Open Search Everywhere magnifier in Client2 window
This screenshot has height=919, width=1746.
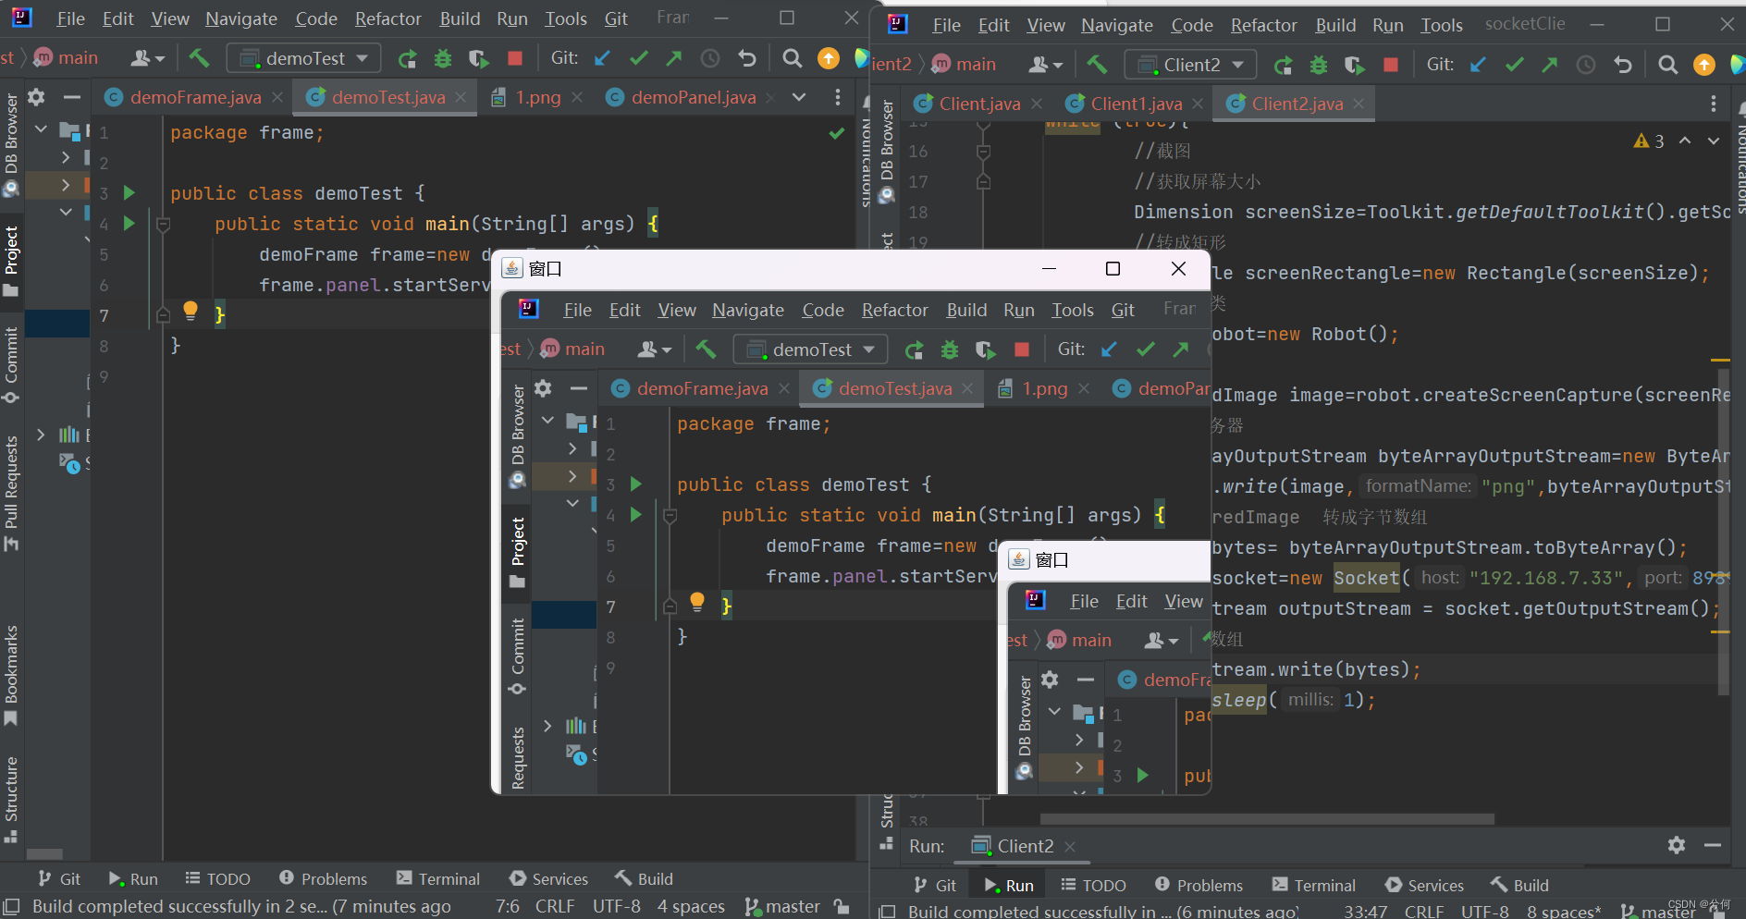pyautogui.click(x=1667, y=65)
